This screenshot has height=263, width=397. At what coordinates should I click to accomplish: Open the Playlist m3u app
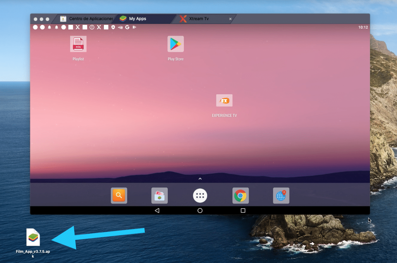click(x=78, y=44)
